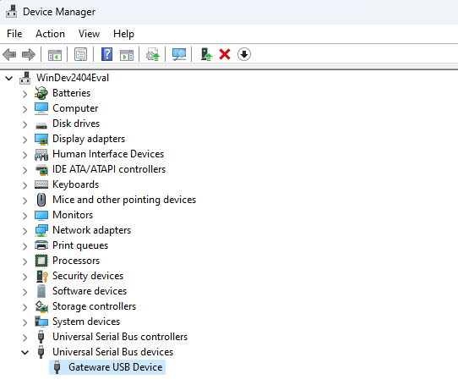Toggle the Show/Hide Action Pane icon
The height and width of the screenshot is (385, 458).
coord(127,54)
